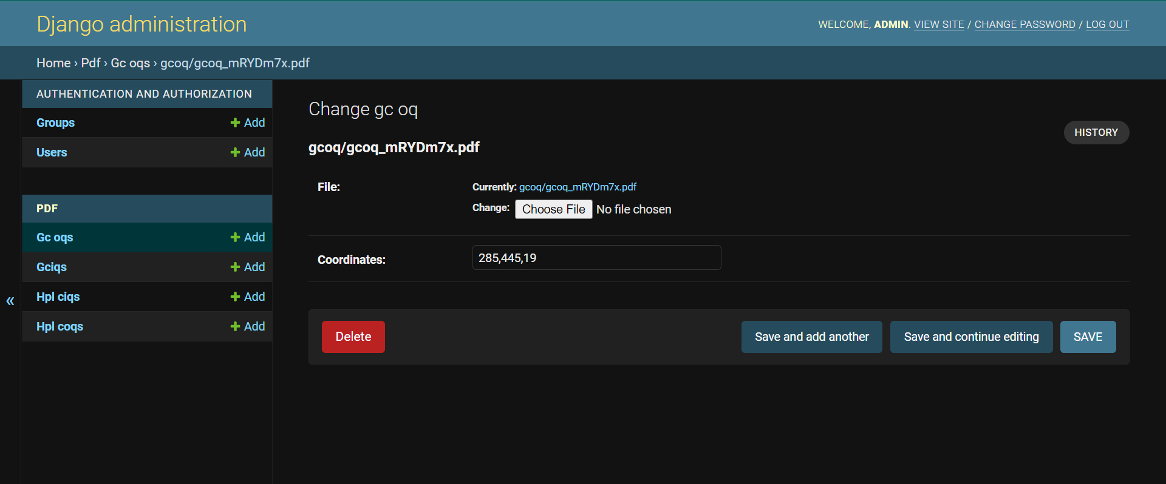This screenshot has width=1166, height=484.
Task: Add a new Hpl coqs entry
Action: pyautogui.click(x=248, y=326)
